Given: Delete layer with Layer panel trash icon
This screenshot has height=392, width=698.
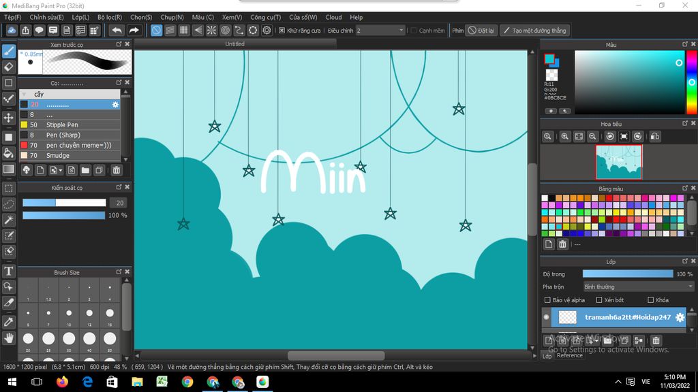Looking at the screenshot, I should pos(656,340).
